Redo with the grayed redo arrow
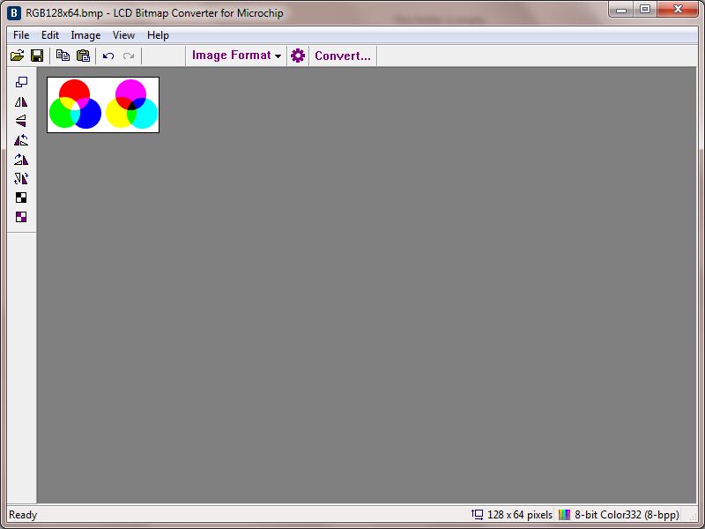This screenshot has width=705, height=529. coord(129,56)
